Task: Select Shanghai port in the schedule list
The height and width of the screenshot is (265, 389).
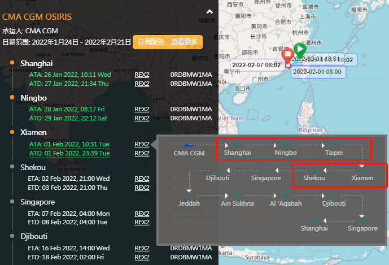Action: [x=36, y=63]
